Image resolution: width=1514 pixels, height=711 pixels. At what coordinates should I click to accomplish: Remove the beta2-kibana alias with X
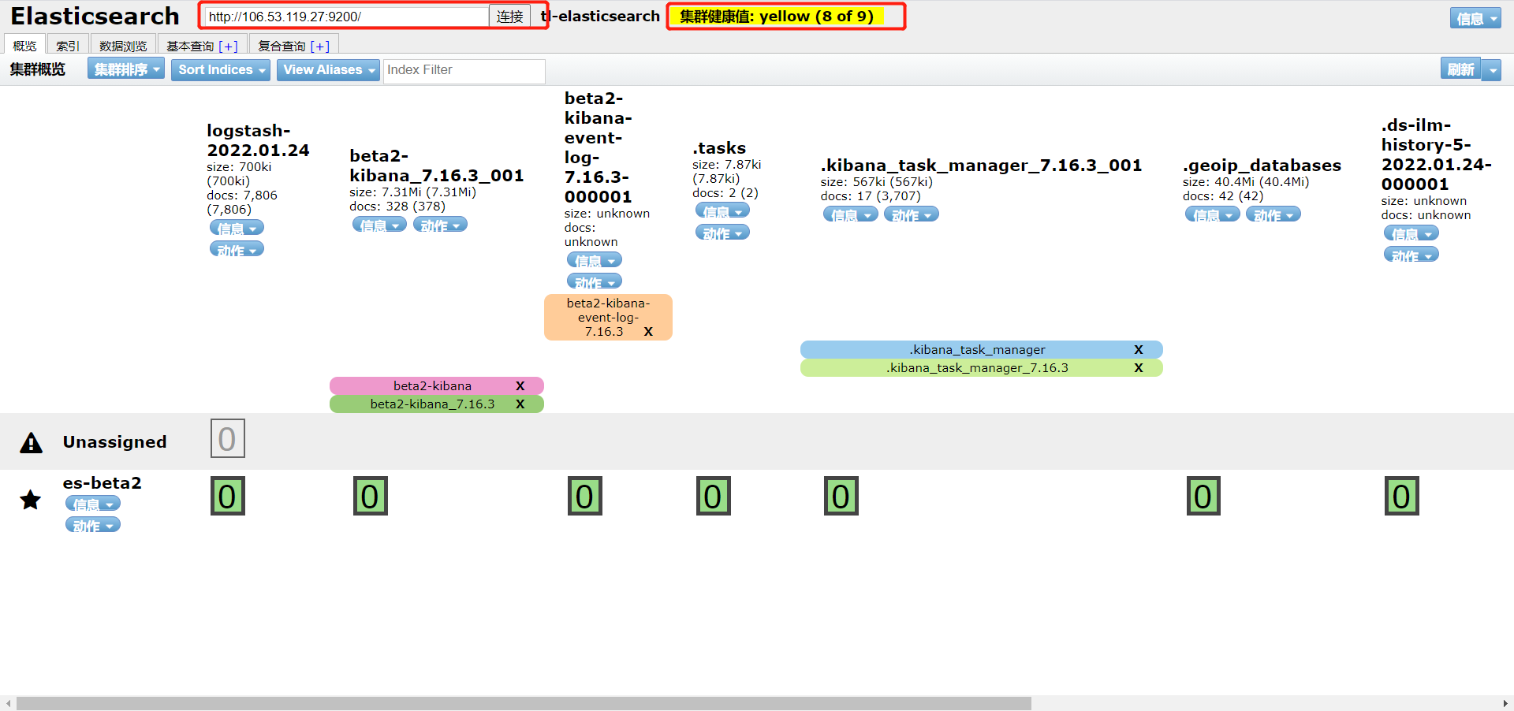520,386
